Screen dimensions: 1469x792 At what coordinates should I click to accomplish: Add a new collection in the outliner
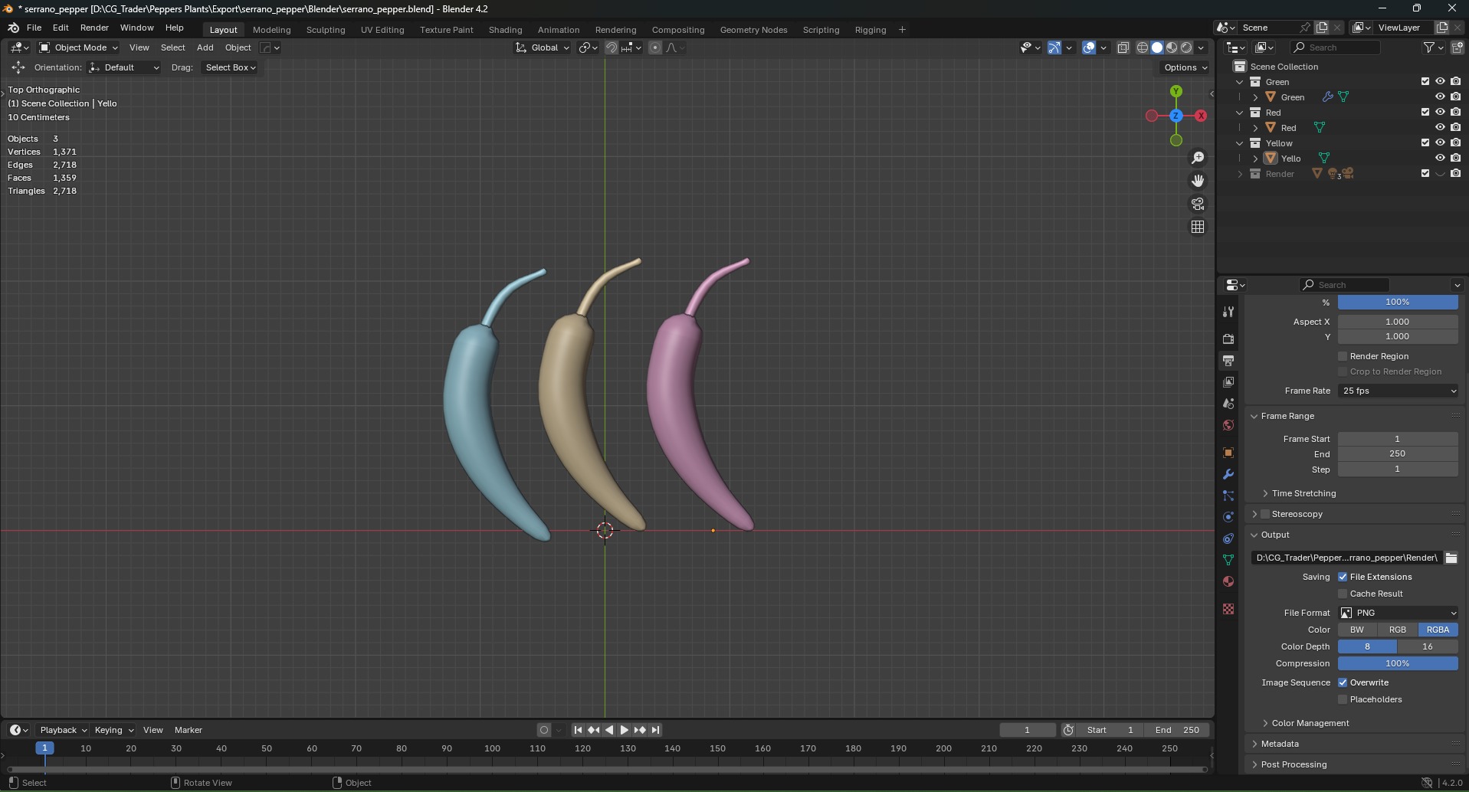1457,47
